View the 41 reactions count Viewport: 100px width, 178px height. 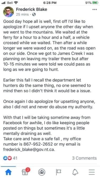15,158
